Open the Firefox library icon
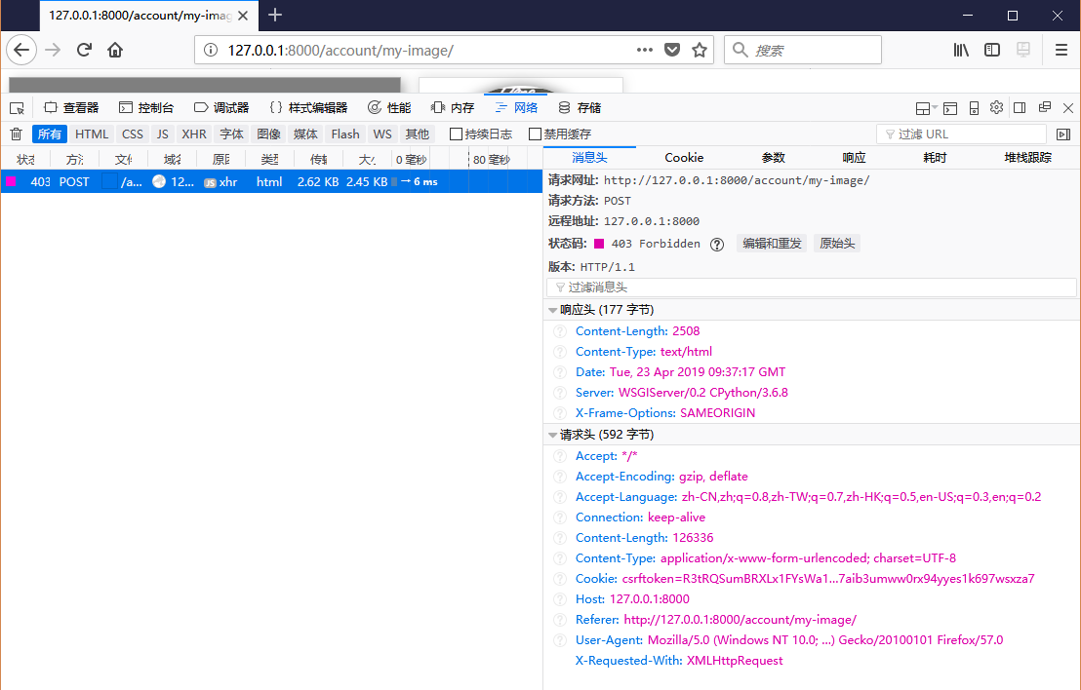This screenshot has width=1081, height=690. (961, 50)
